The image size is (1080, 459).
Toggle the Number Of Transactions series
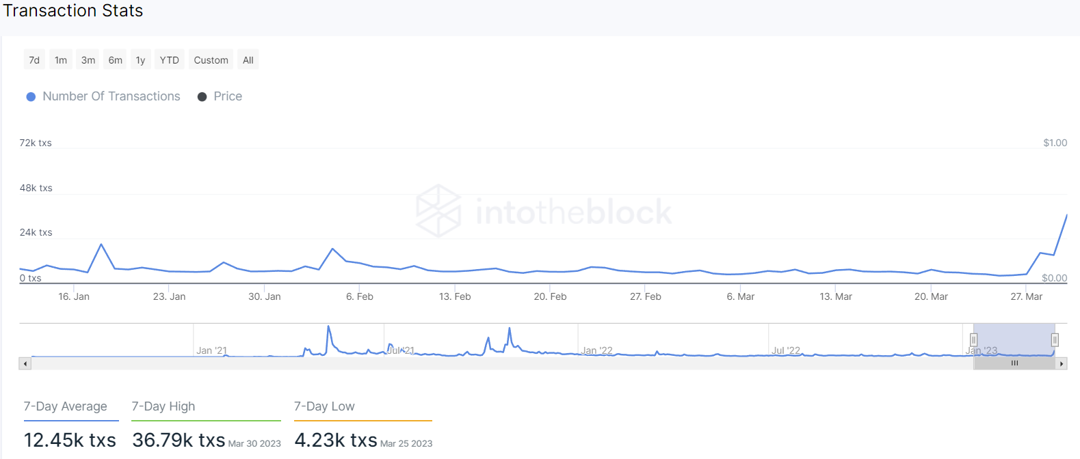pyautogui.click(x=111, y=96)
